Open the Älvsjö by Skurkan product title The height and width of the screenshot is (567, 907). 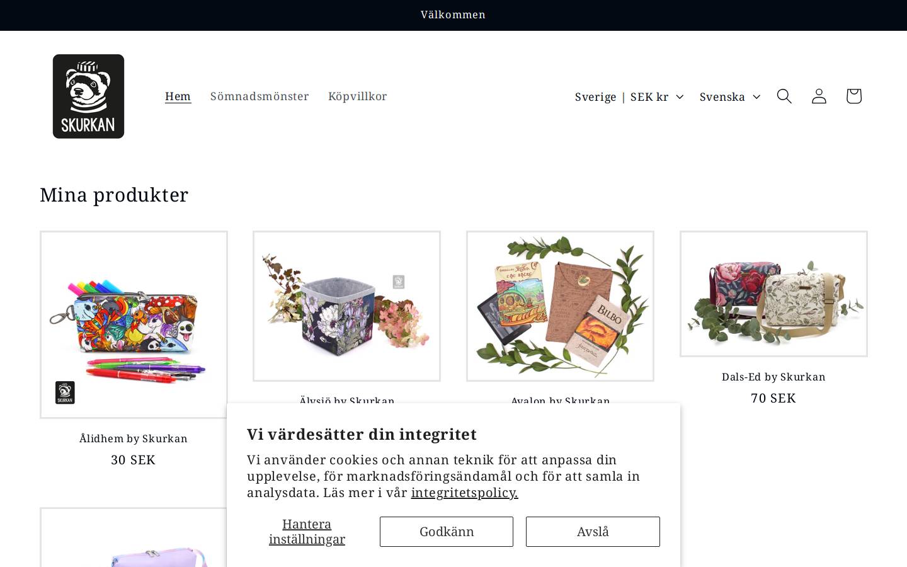(x=346, y=399)
